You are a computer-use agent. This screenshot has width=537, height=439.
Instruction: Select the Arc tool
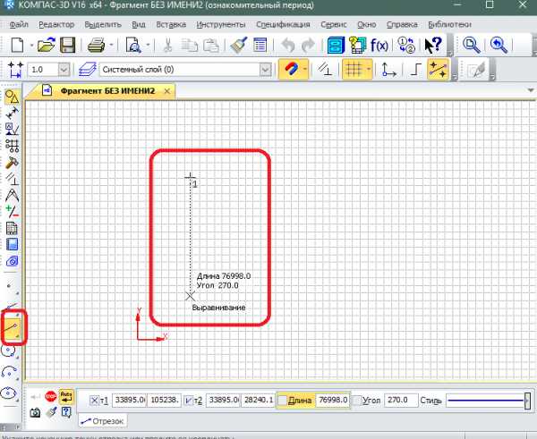(x=9, y=372)
